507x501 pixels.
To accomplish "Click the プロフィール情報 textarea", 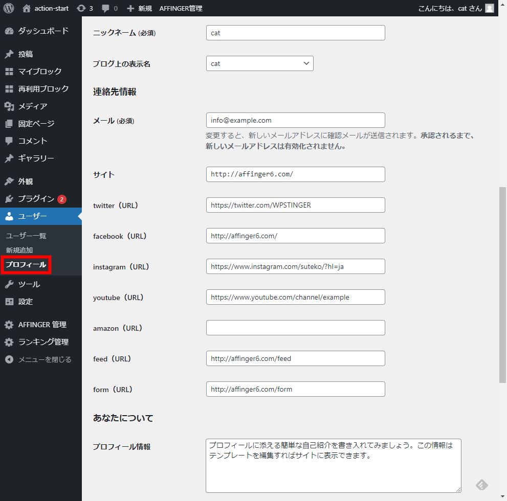I will [334, 466].
